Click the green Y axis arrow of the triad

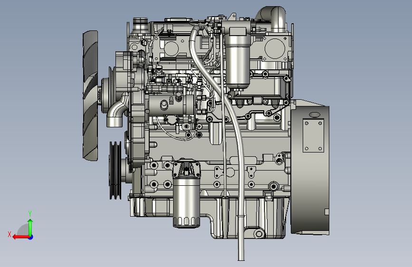(30, 227)
